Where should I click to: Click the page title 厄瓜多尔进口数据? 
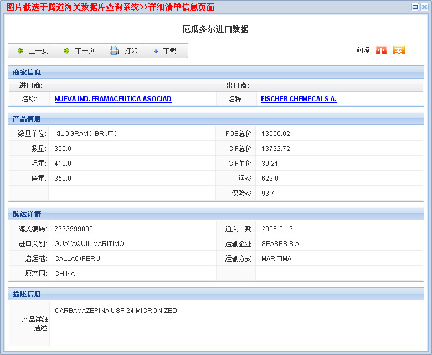point(215,29)
